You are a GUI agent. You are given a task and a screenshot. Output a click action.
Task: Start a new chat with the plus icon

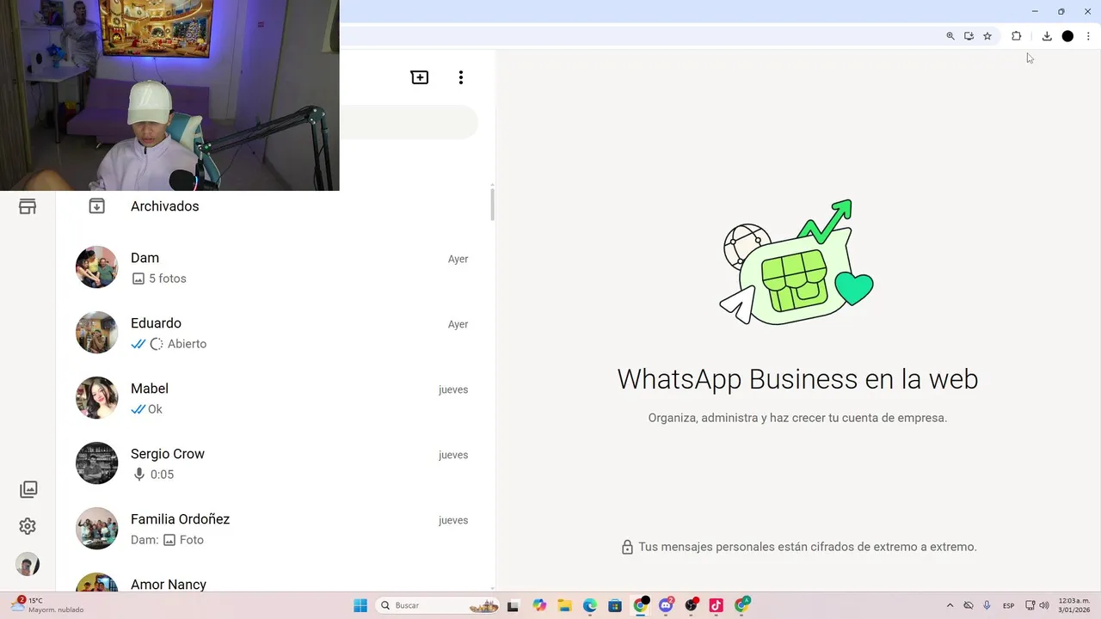click(420, 77)
